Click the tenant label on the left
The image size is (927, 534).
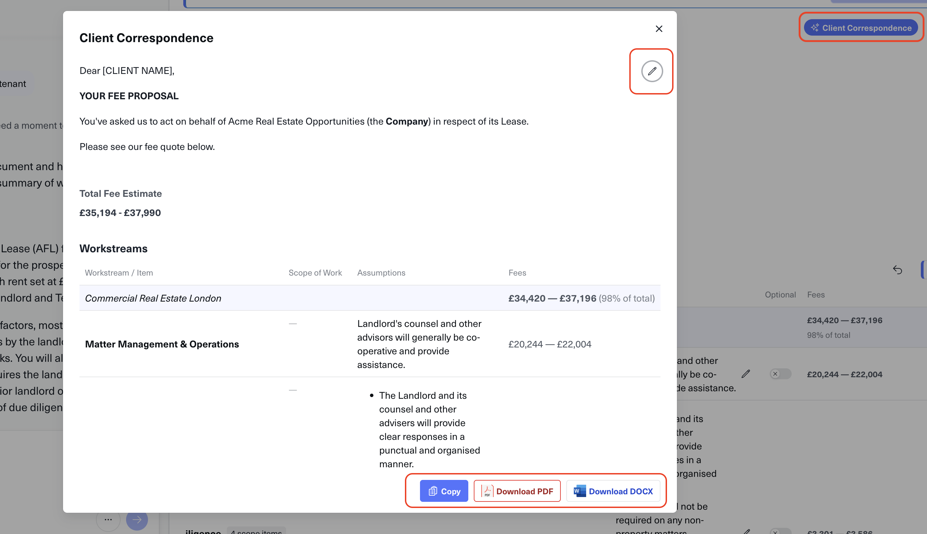(13, 83)
